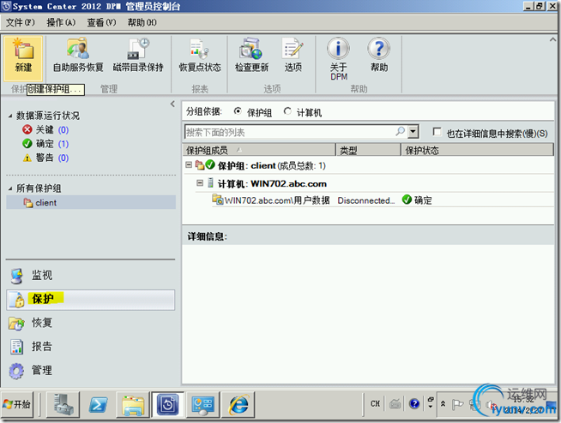Click the blue help tray icon

tap(414, 403)
